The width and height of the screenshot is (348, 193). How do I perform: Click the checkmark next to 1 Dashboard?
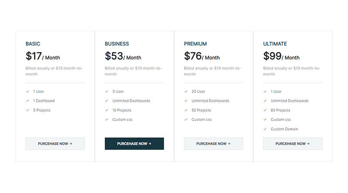27,101
